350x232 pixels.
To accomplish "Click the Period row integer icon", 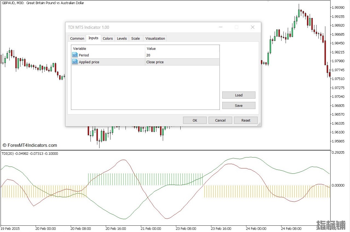I will [75, 55].
